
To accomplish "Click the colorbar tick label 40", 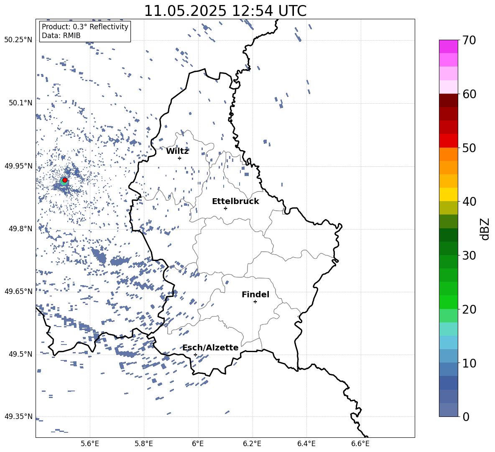I will pos(469,202).
